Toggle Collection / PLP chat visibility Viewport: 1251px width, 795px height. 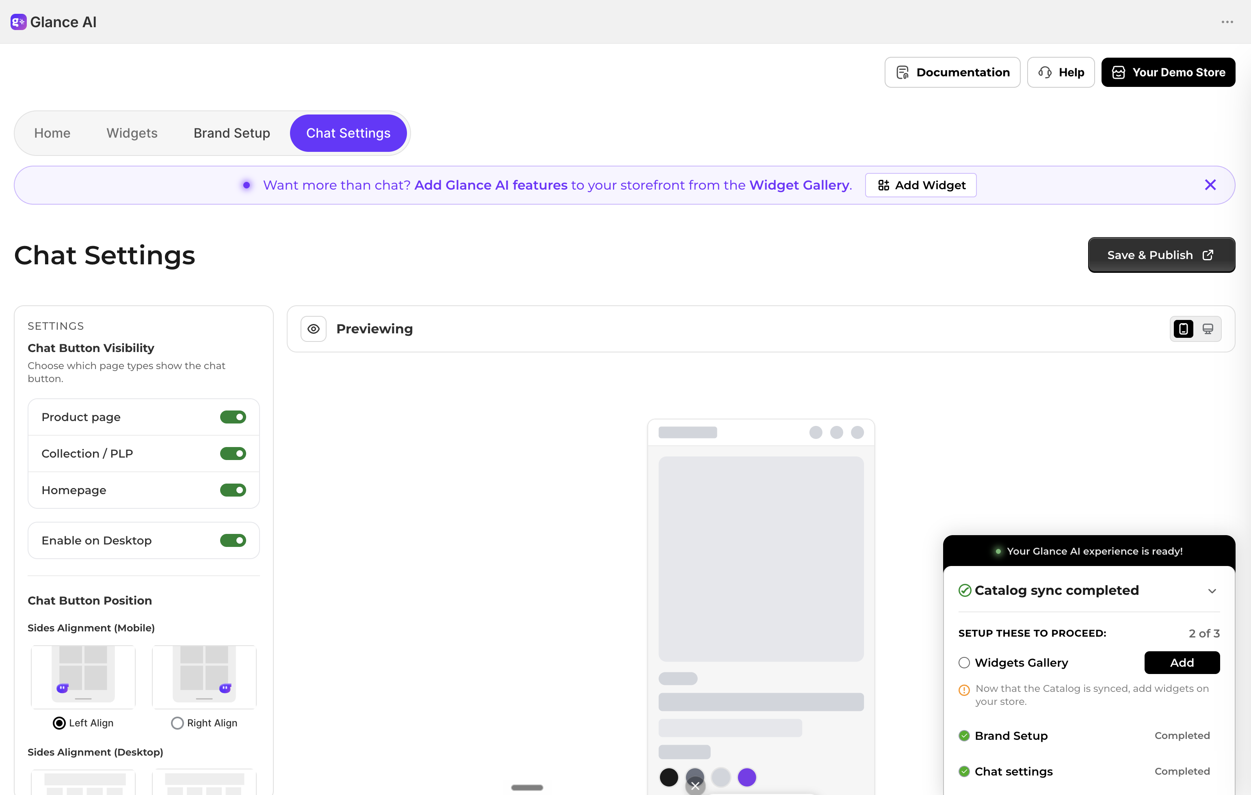tap(233, 453)
